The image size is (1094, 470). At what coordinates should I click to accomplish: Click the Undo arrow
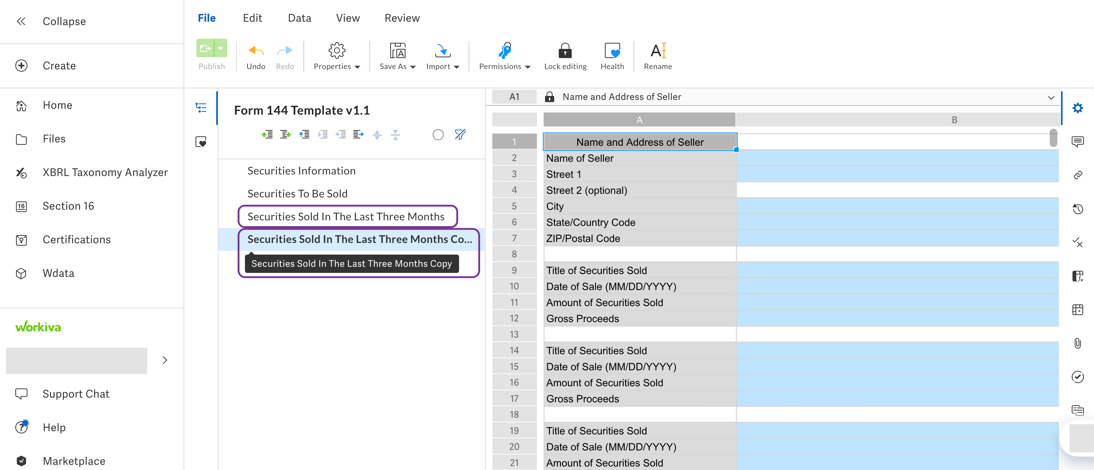click(x=256, y=51)
